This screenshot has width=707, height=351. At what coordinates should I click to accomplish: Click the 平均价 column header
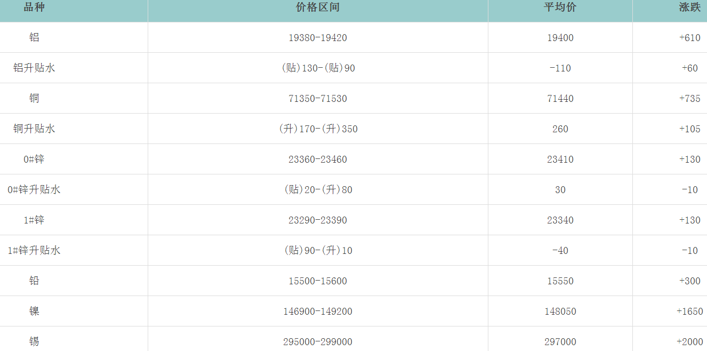(560, 7)
